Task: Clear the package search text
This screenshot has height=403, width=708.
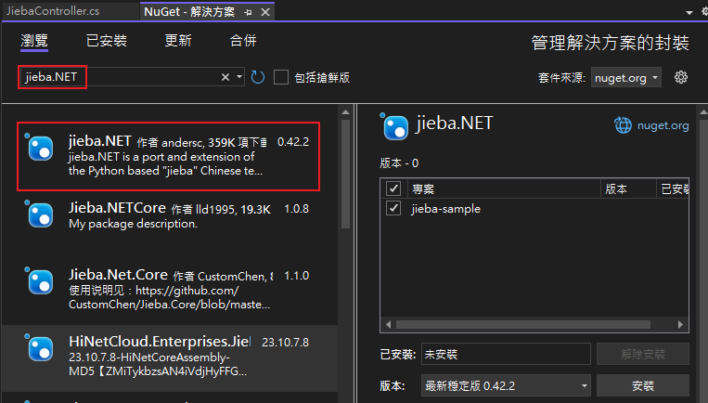Action: (225, 77)
